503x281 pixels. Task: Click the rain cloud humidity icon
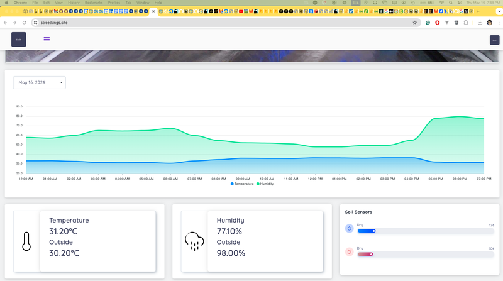pyautogui.click(x=194, y=241)
